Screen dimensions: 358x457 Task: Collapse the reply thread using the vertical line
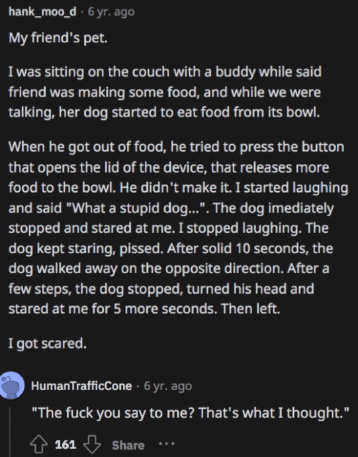[10, 433]
